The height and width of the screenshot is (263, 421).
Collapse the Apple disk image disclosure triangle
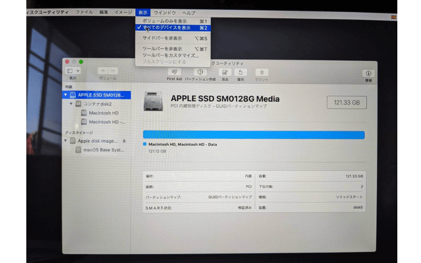pyautogui.click(x=65, y=140)
